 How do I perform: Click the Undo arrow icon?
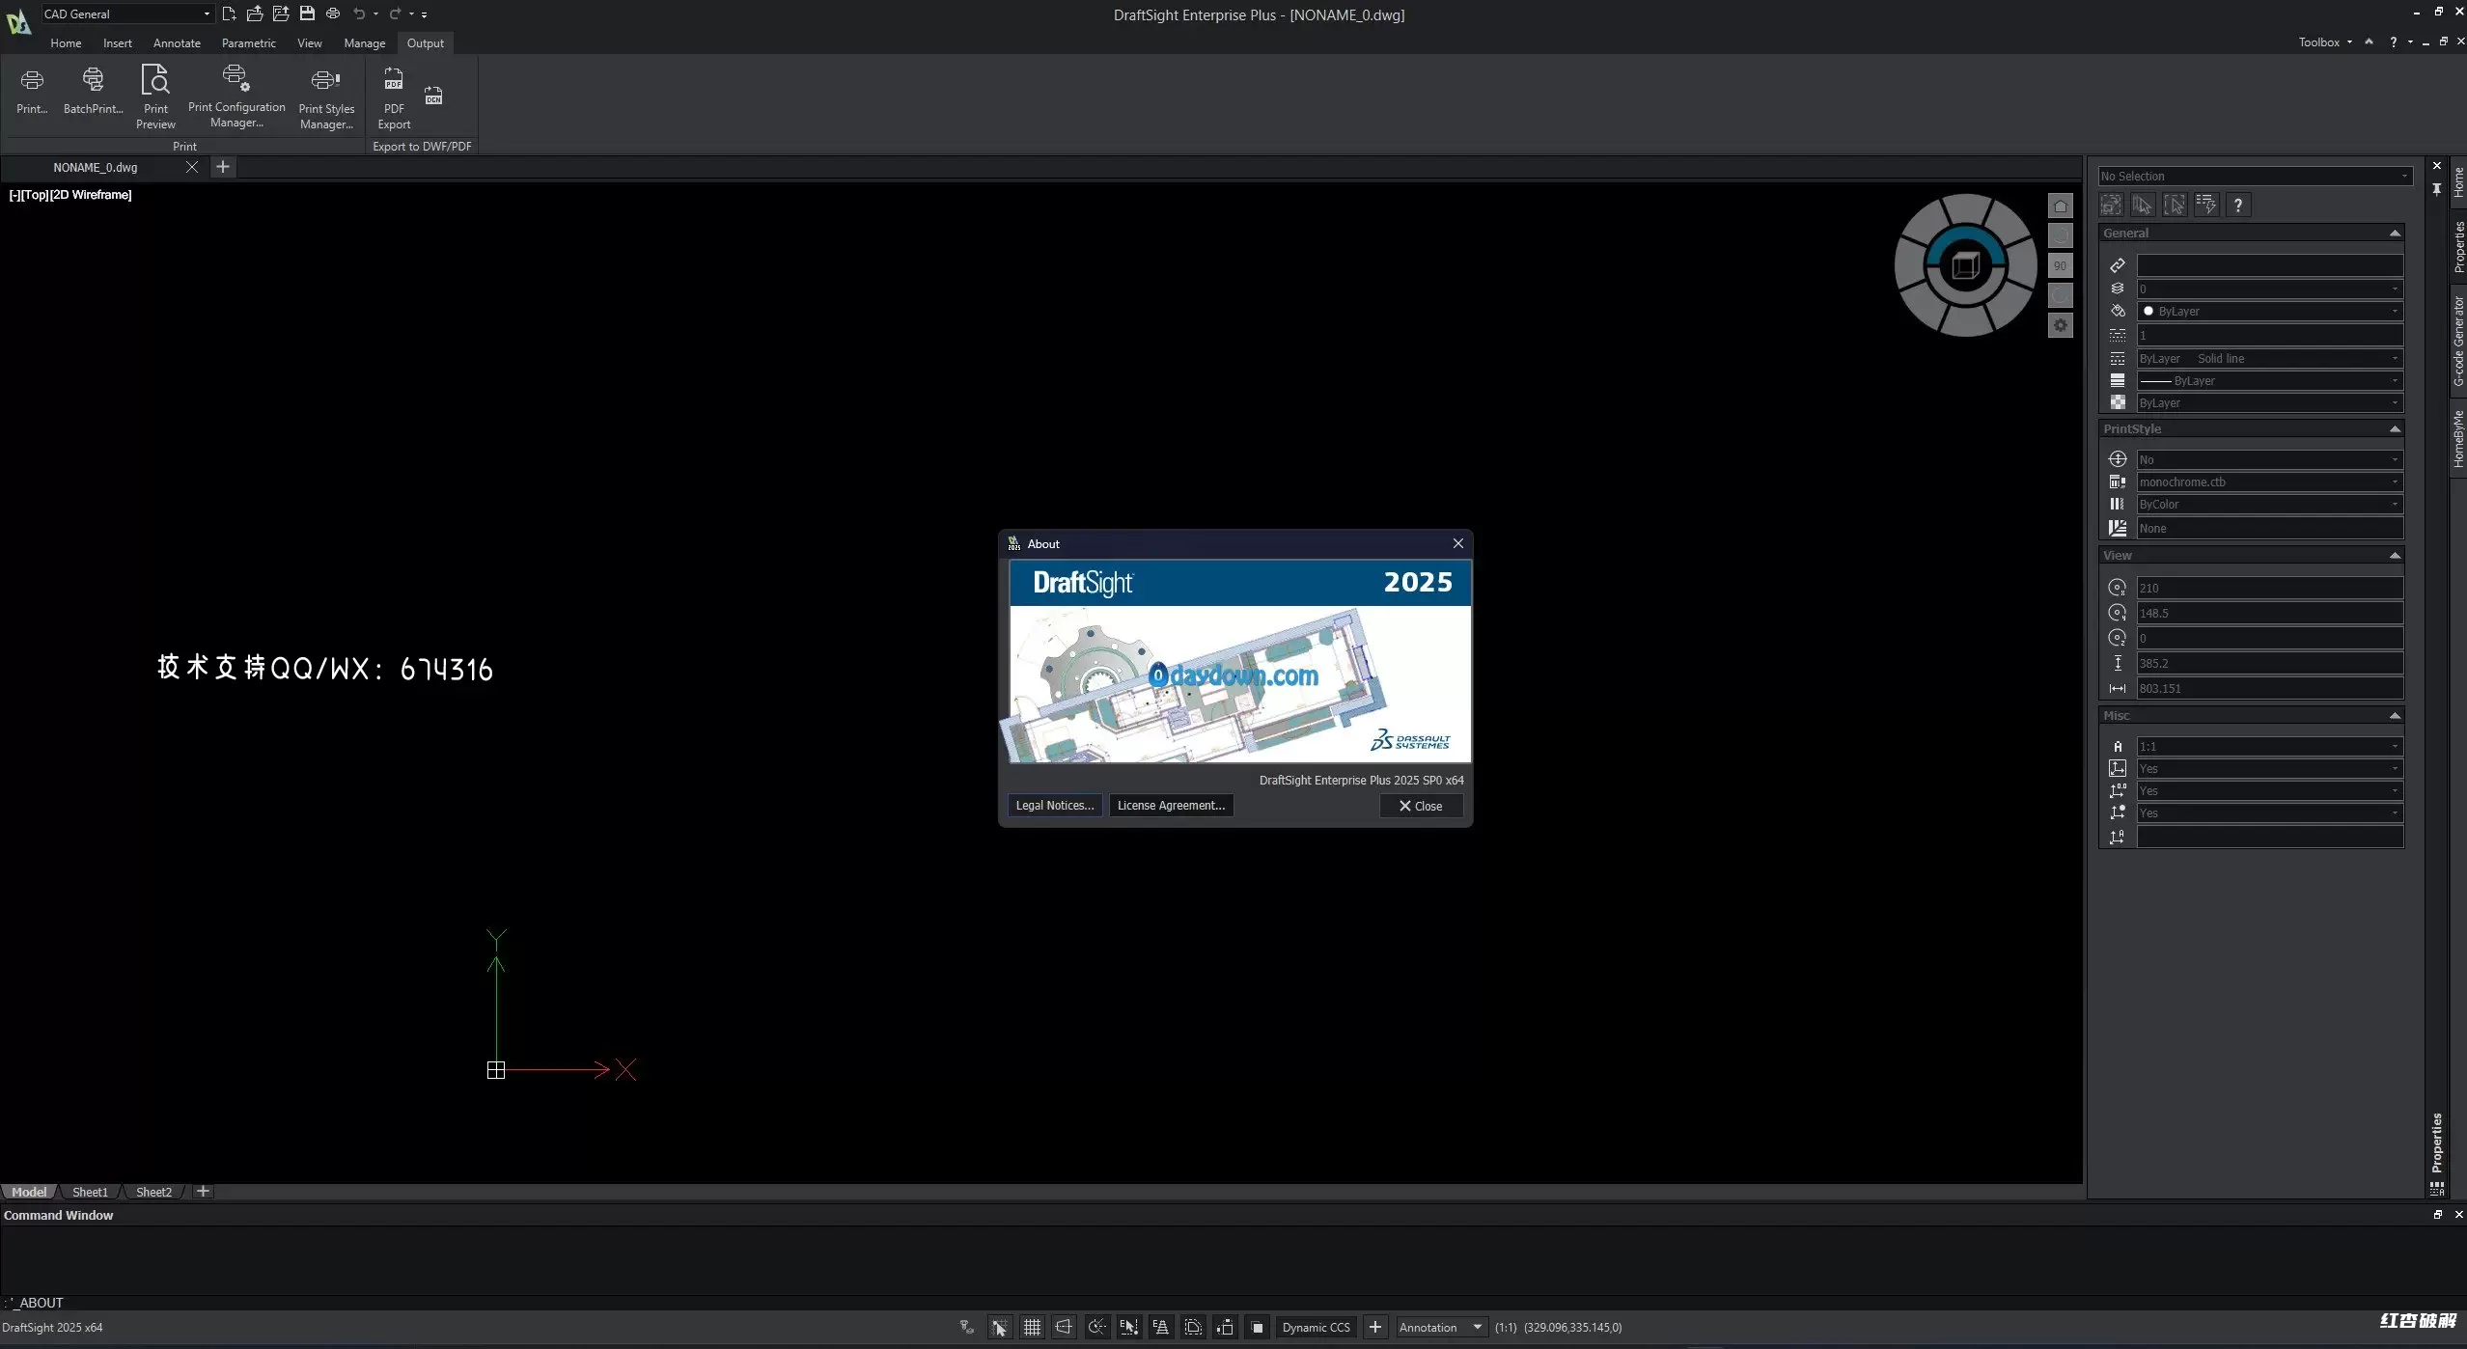(x=359, y=14)
